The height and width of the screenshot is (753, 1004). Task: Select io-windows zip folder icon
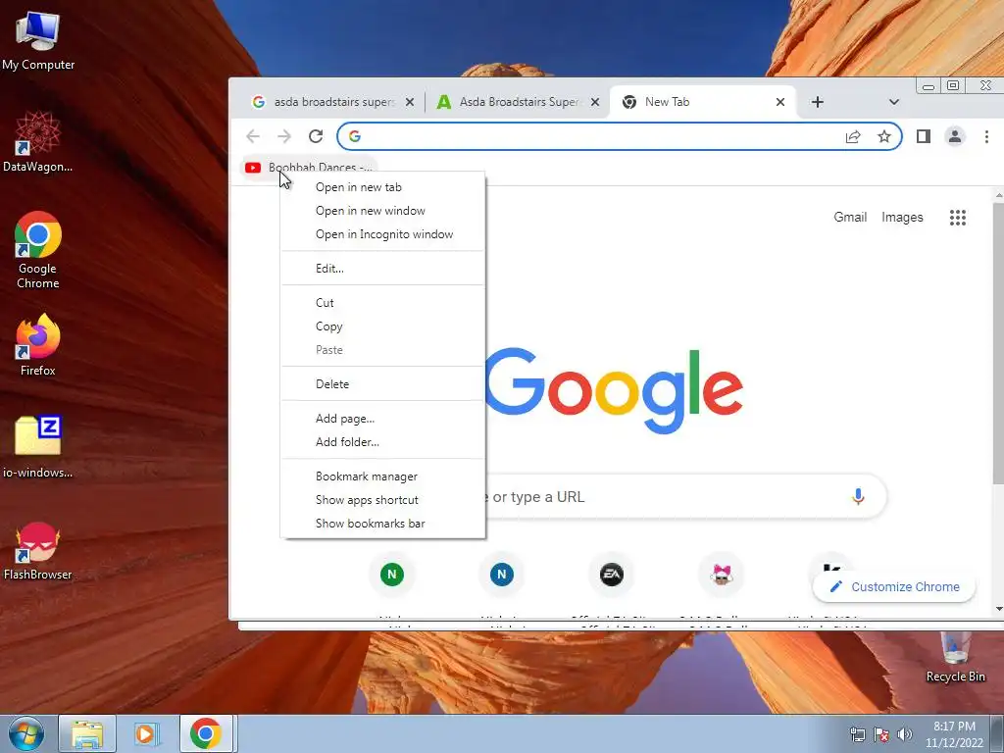click(38, 447)
